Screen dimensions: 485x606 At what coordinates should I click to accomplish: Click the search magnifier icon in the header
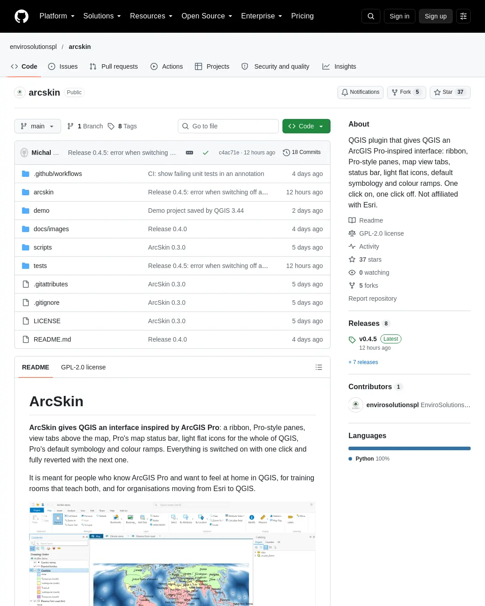[371, 16]
